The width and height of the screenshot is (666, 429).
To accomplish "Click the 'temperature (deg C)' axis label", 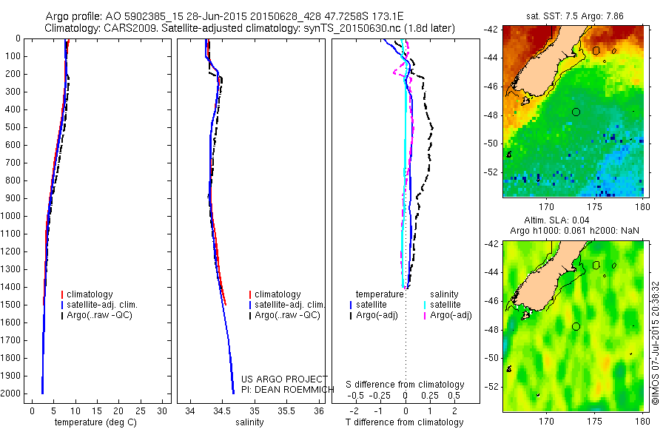I will click(x=96, y=422).
